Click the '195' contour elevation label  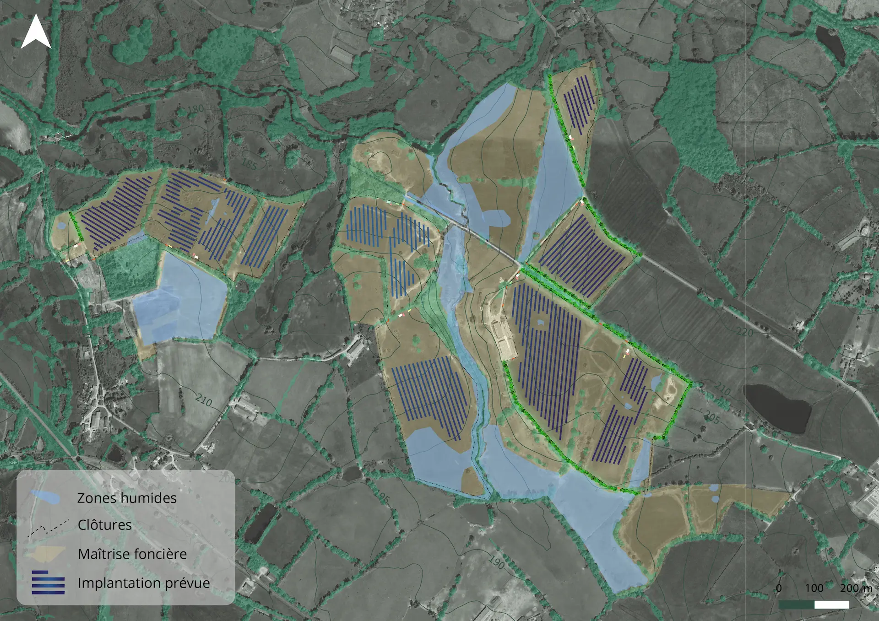point(382,497)
